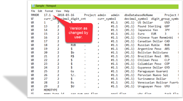Click the BRL currency code
183x101 pixels.
pyautogui.click(x=167, y=56)
